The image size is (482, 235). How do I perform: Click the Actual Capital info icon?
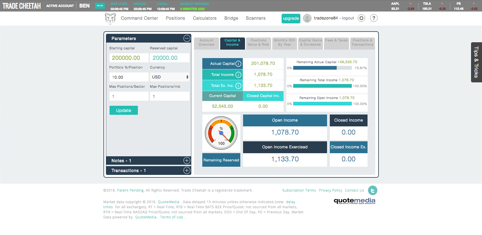coord(238,64)
